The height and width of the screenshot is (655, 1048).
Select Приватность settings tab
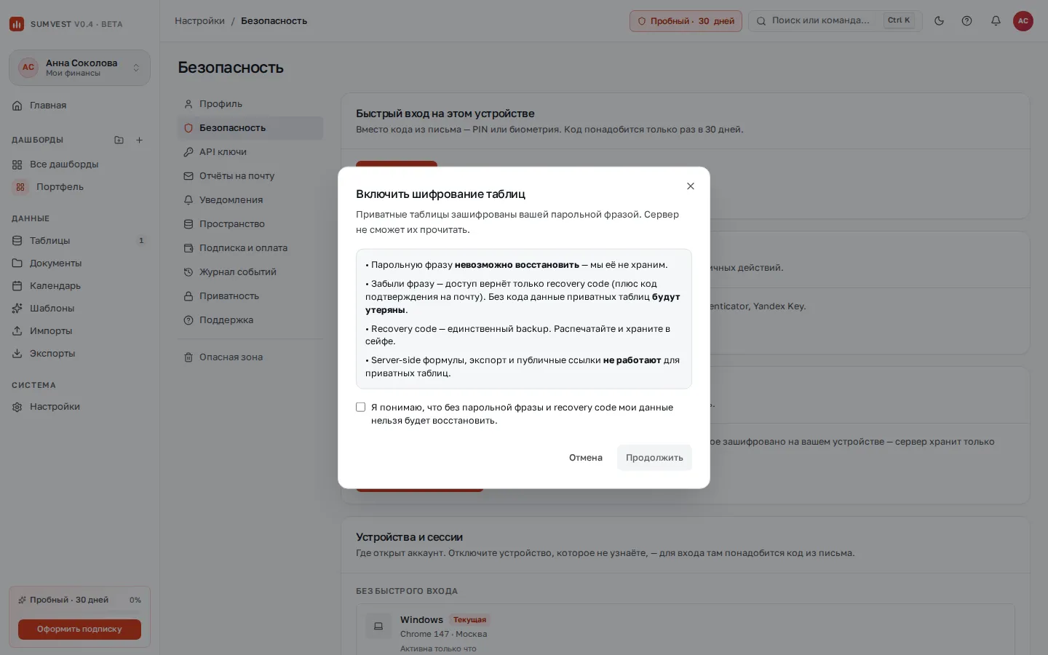click(x=250, y=296)
